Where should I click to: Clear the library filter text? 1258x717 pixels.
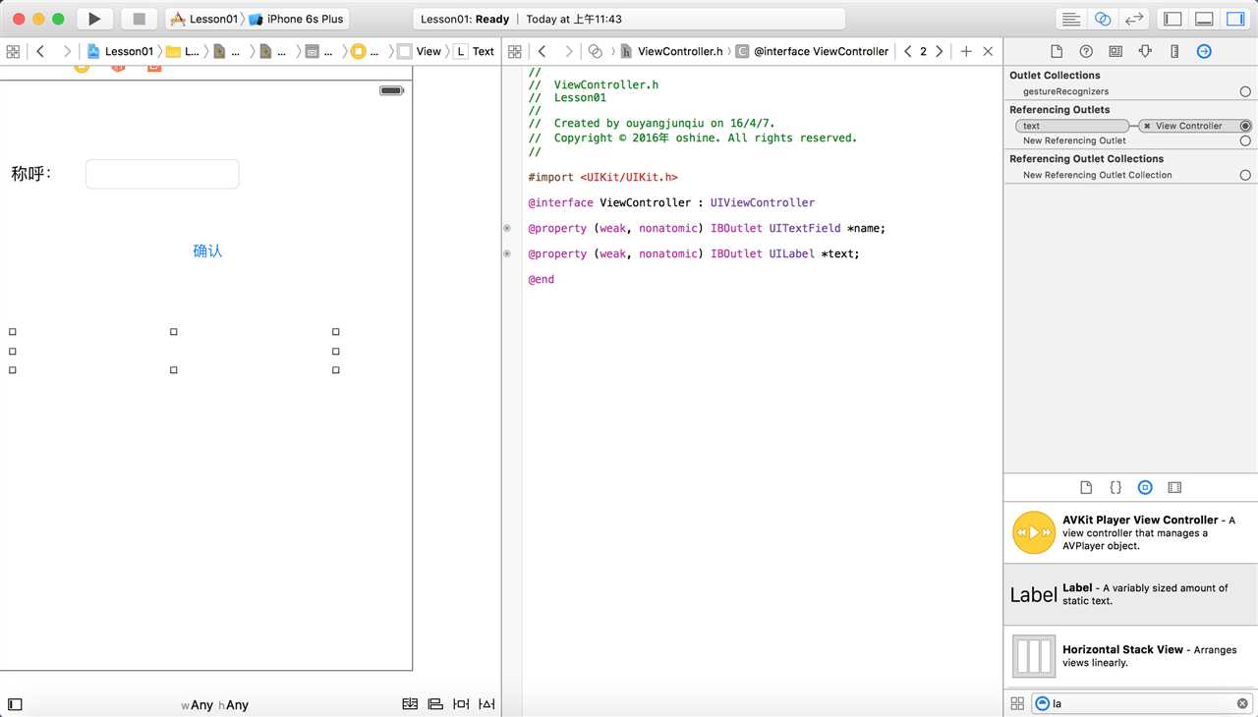click(1242, 703)
